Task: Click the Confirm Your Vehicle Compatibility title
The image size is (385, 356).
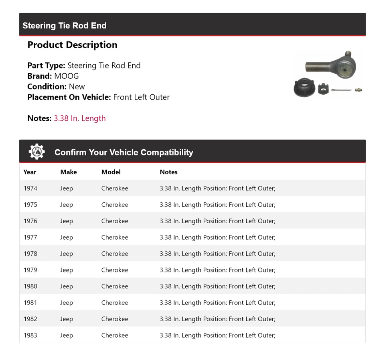Action: [124, 152]
